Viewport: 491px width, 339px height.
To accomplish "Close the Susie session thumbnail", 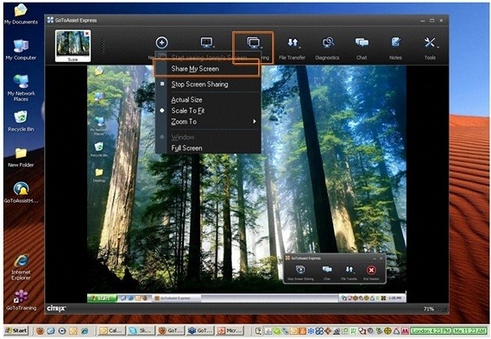I will [87, 33].
